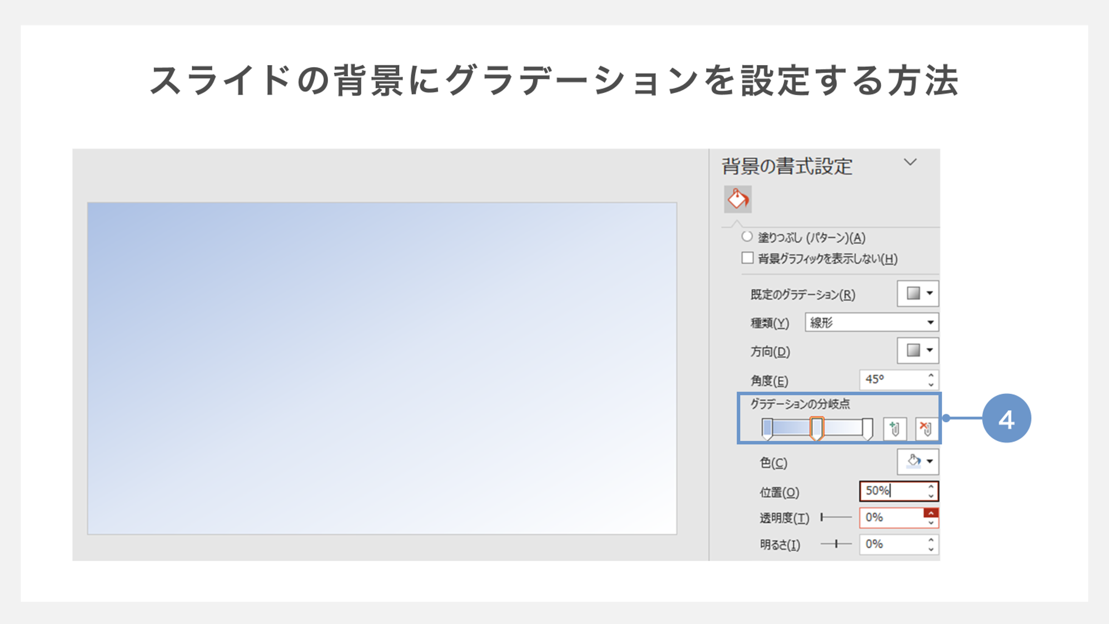Click the gradient slide preview canvas
Viewport: 1109px width, 624px height.
pyautogui.click(x=382, y=369)
